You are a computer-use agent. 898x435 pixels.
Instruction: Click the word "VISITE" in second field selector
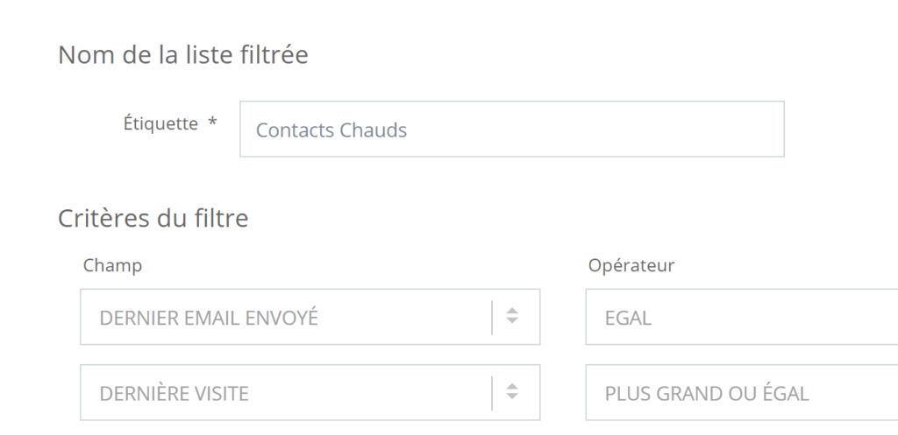tap(219, 394)
